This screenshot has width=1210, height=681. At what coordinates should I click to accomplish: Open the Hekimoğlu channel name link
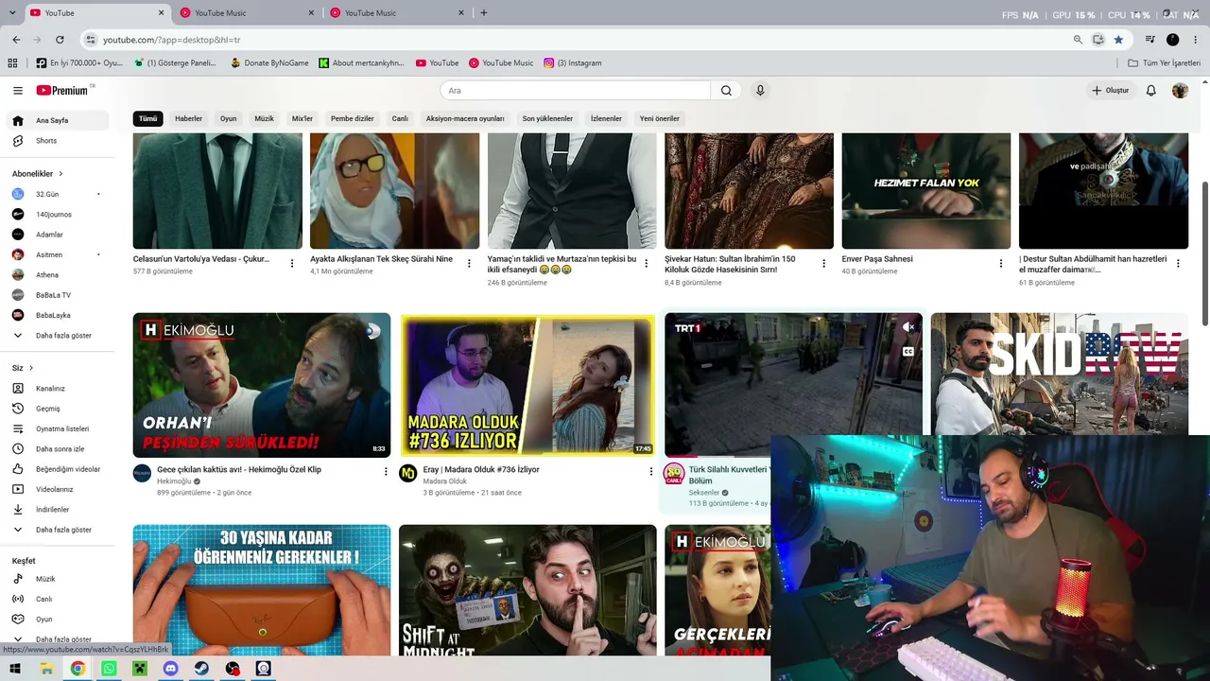[x=174, y=481]
